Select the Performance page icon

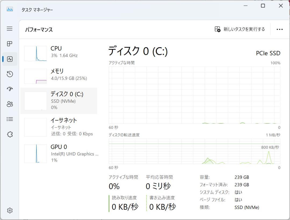10,59
